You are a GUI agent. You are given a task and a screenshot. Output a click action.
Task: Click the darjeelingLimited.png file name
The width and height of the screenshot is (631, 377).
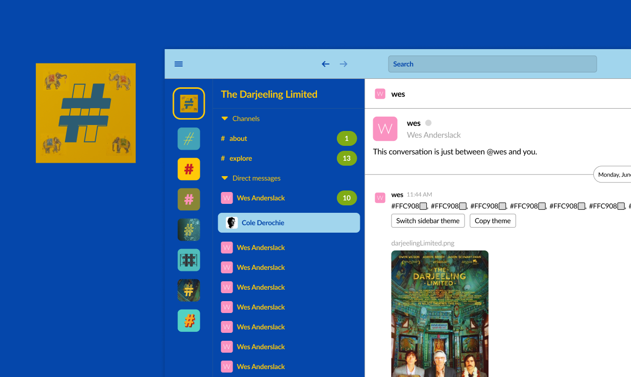423,243
